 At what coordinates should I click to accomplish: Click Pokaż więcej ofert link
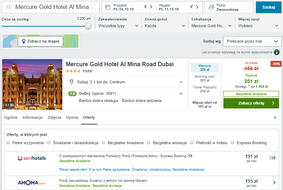(132, 170)
